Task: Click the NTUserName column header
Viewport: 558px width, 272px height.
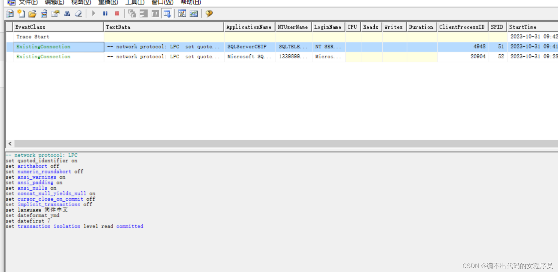Action: point(293,27)
